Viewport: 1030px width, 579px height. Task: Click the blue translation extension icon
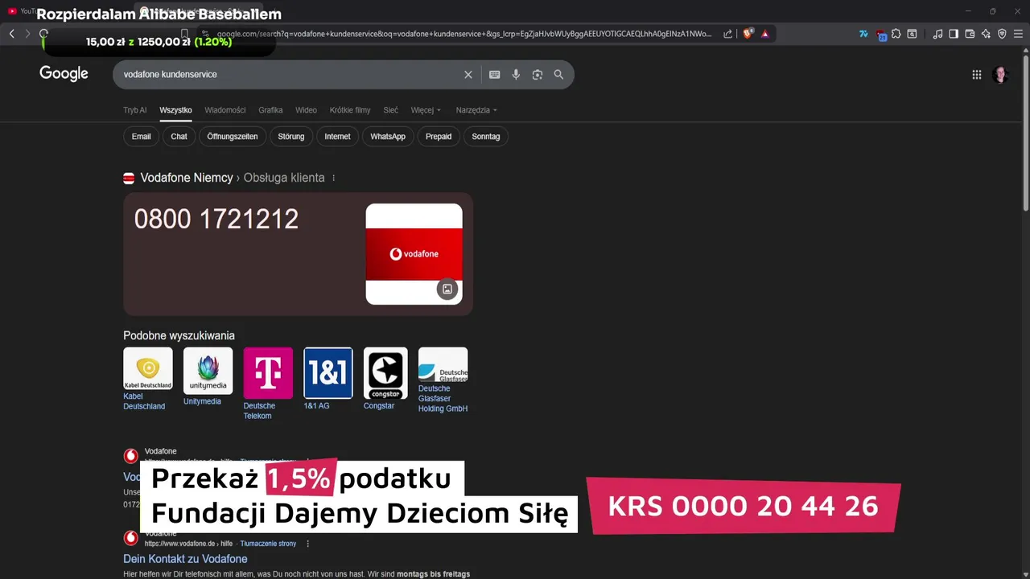click(x=863, y=34)
